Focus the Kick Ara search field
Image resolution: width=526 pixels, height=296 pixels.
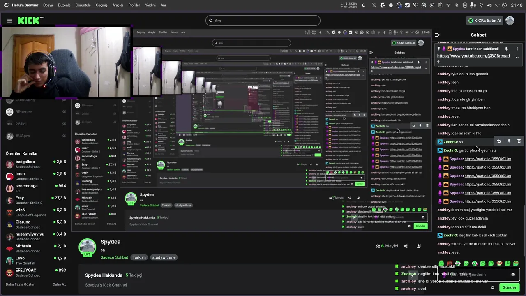click(x=263, y=21)
